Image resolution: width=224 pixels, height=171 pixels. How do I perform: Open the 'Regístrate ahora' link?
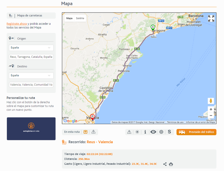point(17,24)
